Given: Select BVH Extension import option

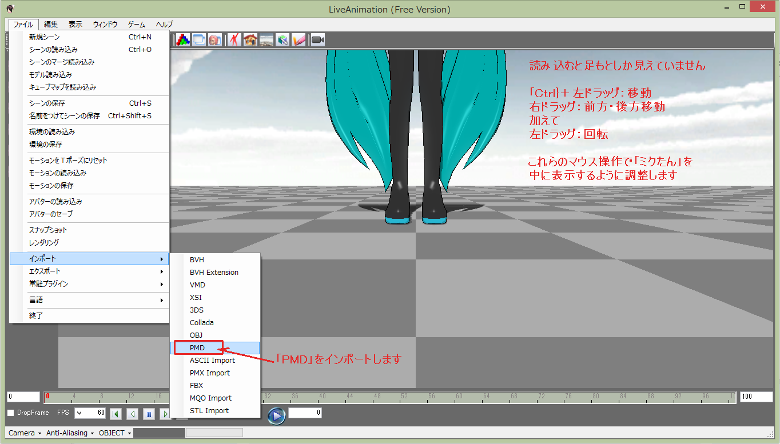Looking at the screenshot, I should click(216, 273).
